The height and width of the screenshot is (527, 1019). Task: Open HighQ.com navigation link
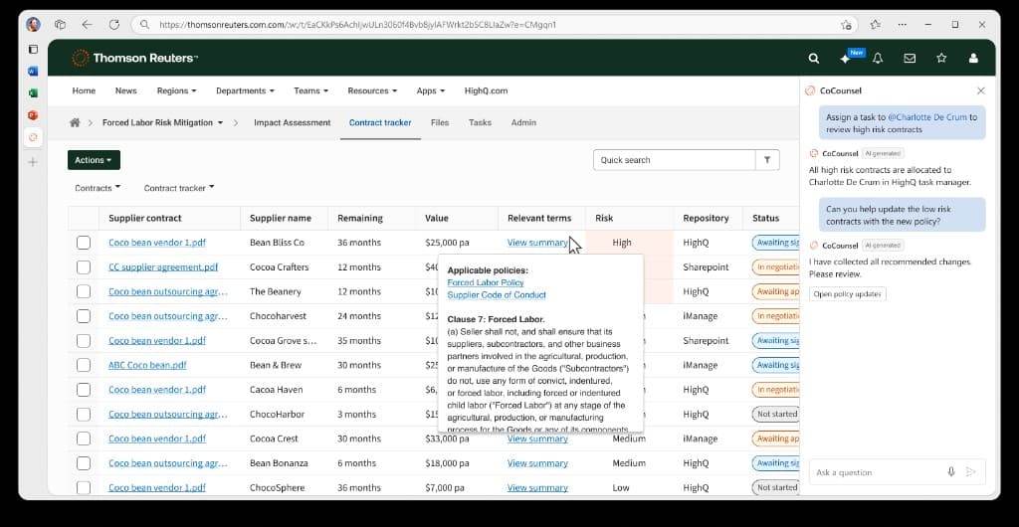(x=486, y=90)
